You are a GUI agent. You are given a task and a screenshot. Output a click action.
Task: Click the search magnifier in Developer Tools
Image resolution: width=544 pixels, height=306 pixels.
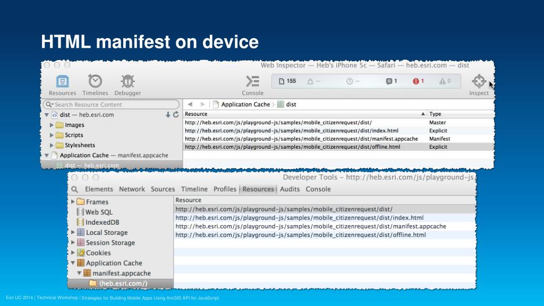pos(74,189)
